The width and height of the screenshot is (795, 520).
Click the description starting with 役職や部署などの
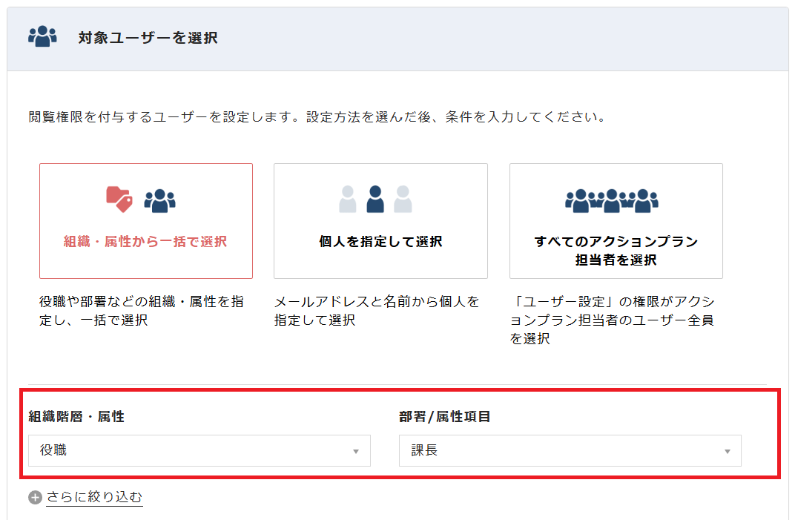pos(142,312)
